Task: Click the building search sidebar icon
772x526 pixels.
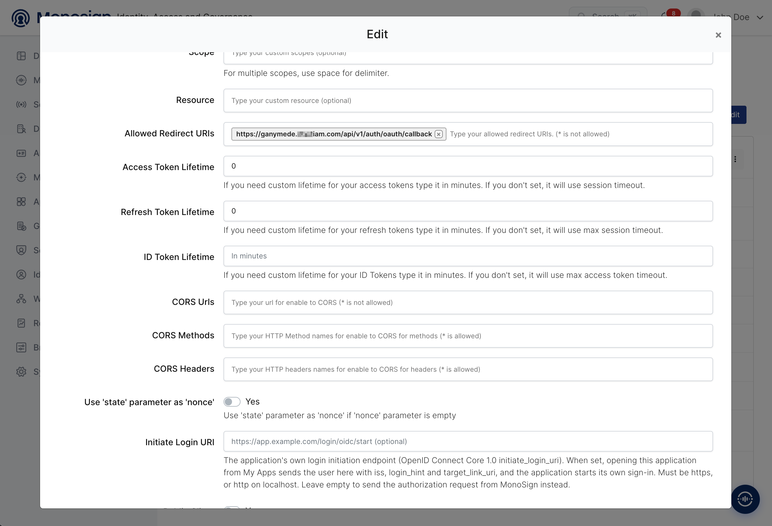Action: click(21, 128)
